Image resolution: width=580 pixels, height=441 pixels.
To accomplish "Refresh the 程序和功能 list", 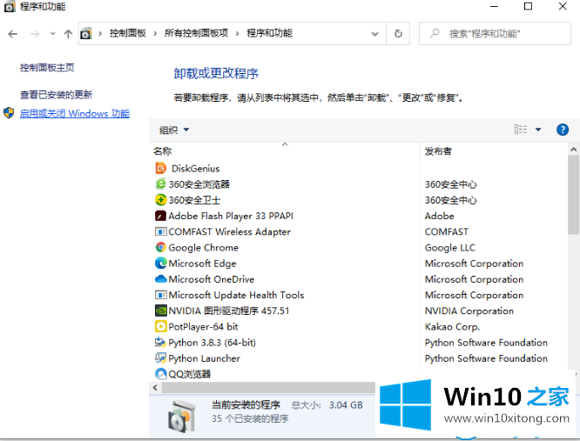I will 398,34.
